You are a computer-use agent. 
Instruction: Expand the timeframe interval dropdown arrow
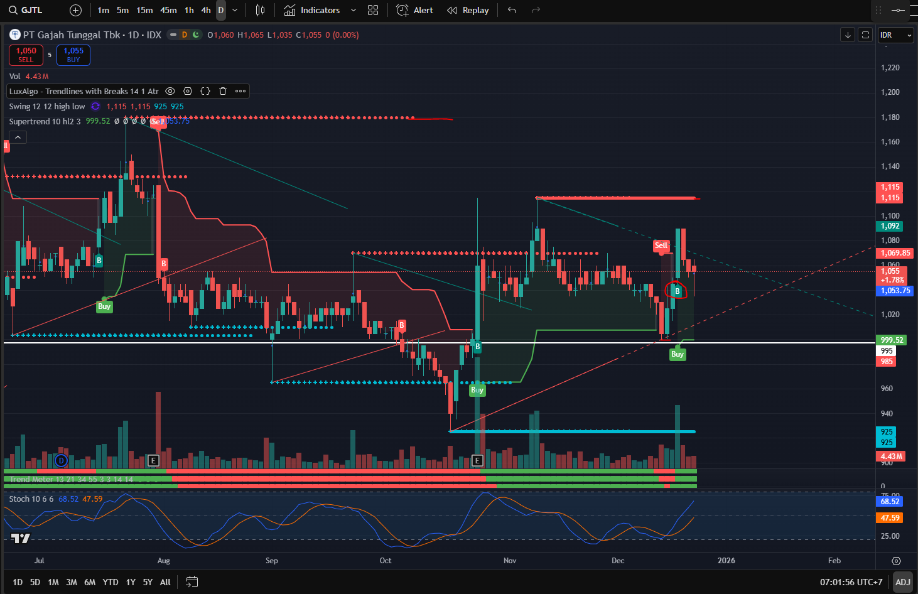point(235,10)
